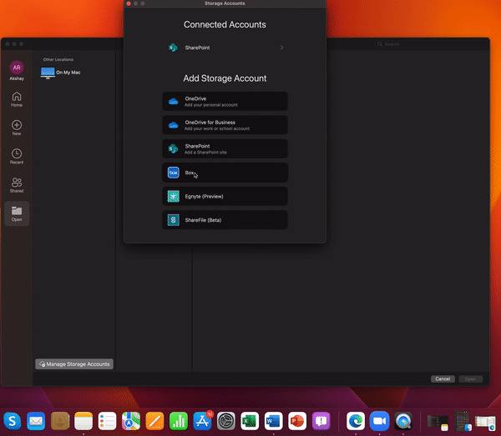Screen dimensions: 501x436
Task: Open the New document page
Action: coord(17,128)
